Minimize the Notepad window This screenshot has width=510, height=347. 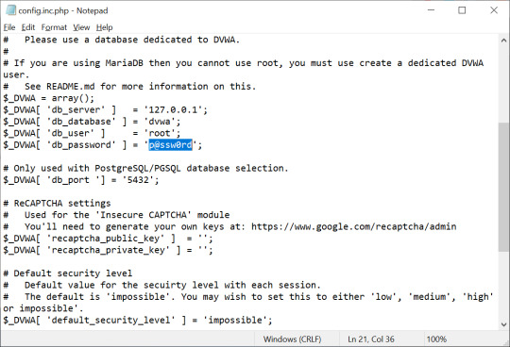(431, 10)
